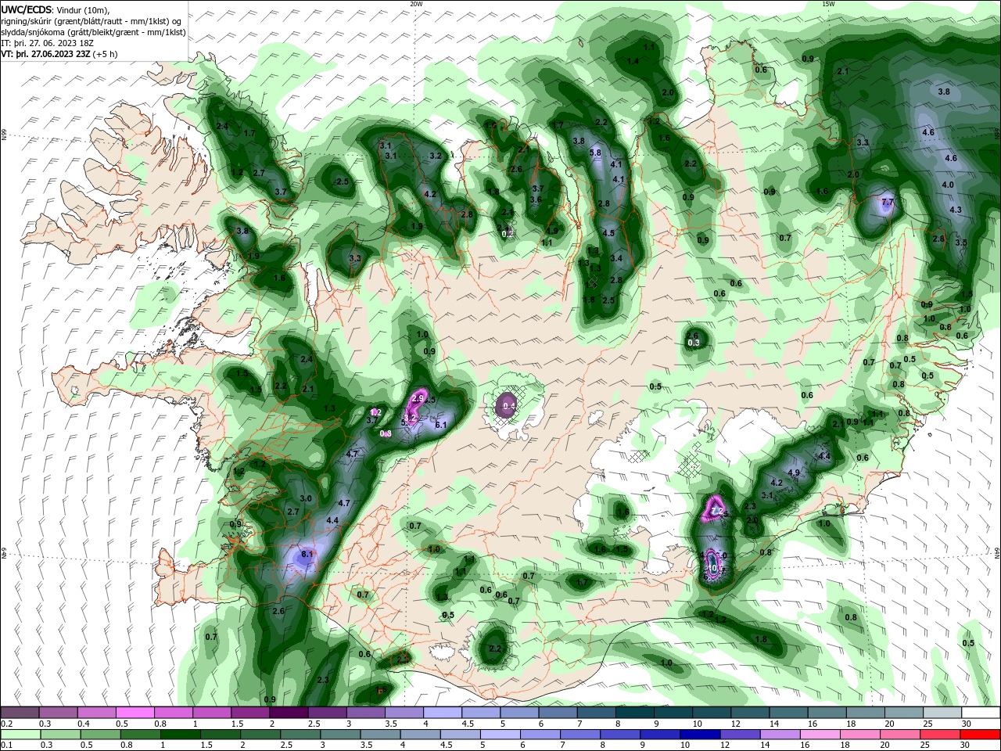The image size is (1001, 751).
Task: Click the 7.2 value in pink contour
Action: [x=716, y=512]
